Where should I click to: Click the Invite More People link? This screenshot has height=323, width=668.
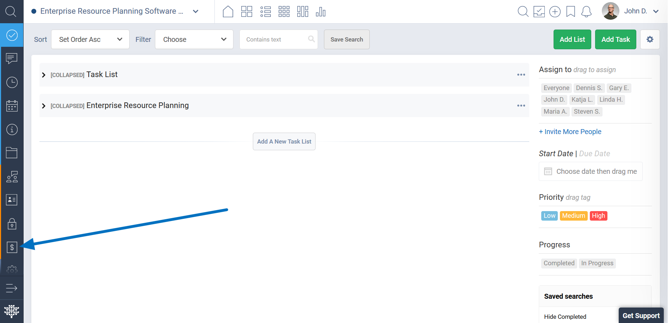[570, 132]
